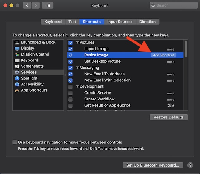
Task: Open the App Shortcuts category icon
Action: pyautogui.click(x=17, y=90)
